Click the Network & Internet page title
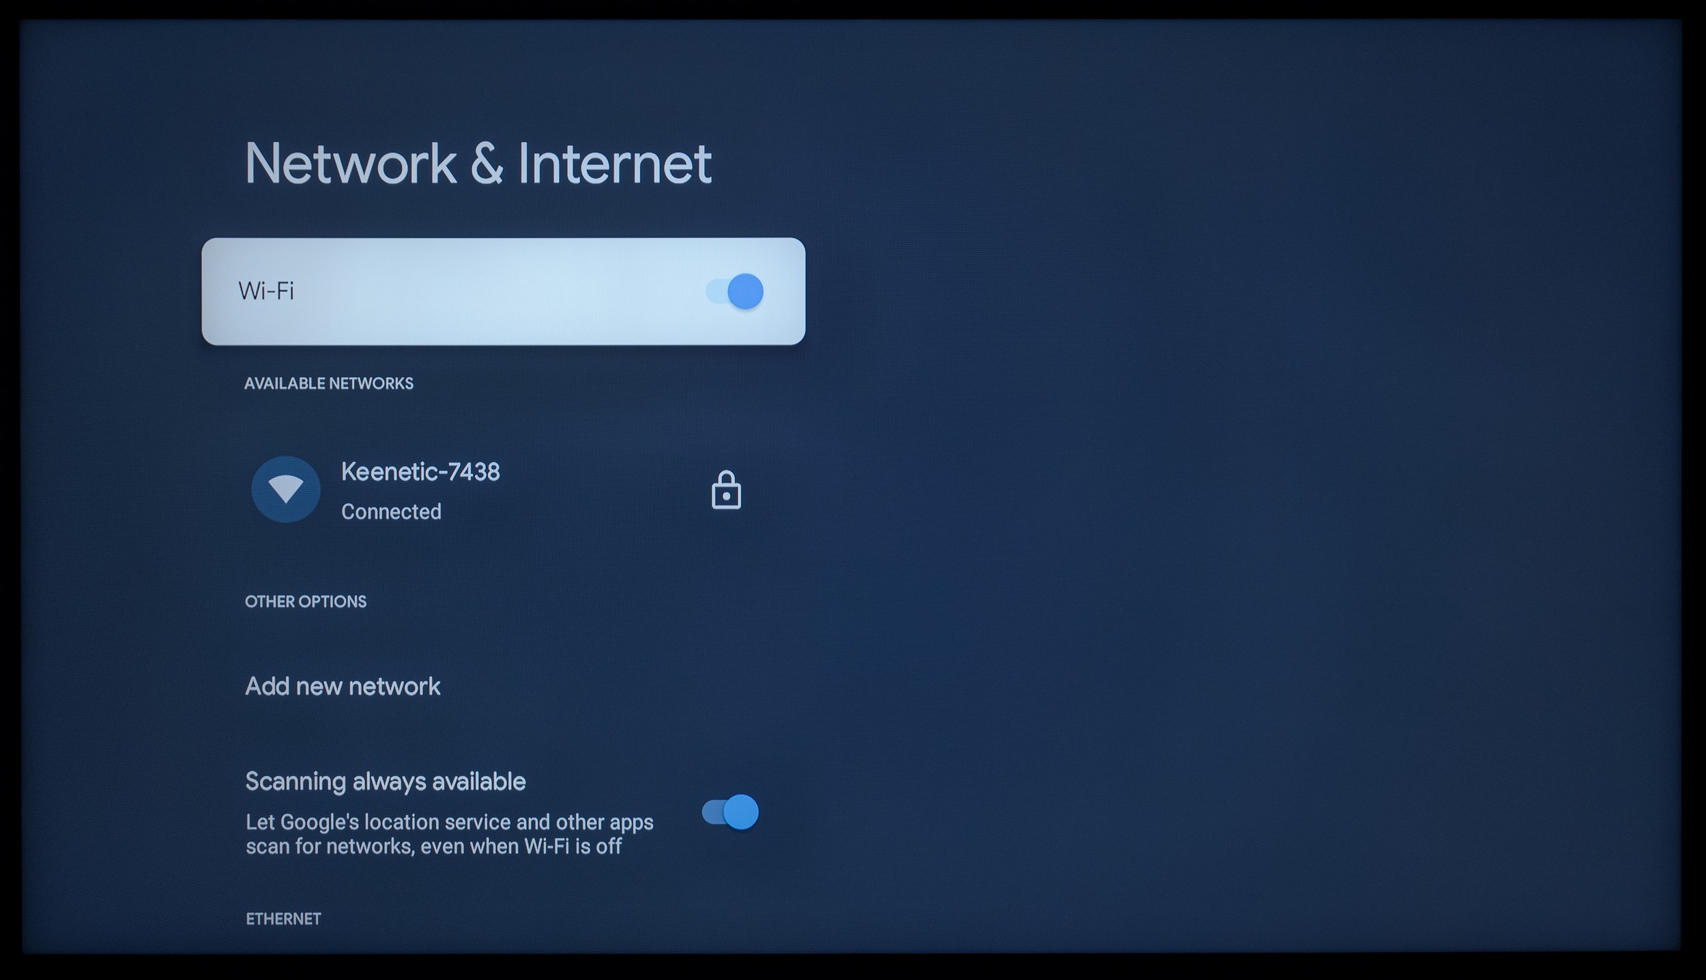This screenshot has width=1706, height=980. pyautogui.click(x=478, y=164)
